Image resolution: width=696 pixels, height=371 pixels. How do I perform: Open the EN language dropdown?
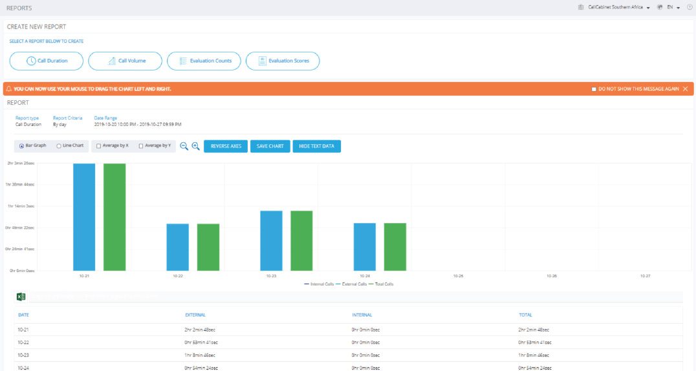(x=673, y=8)
